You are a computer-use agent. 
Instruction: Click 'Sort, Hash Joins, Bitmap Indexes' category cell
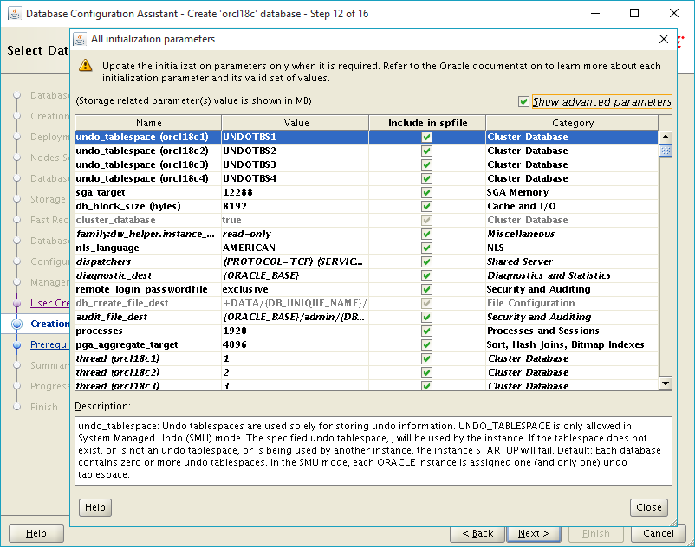pyautogui.click(x=572, y=344)
